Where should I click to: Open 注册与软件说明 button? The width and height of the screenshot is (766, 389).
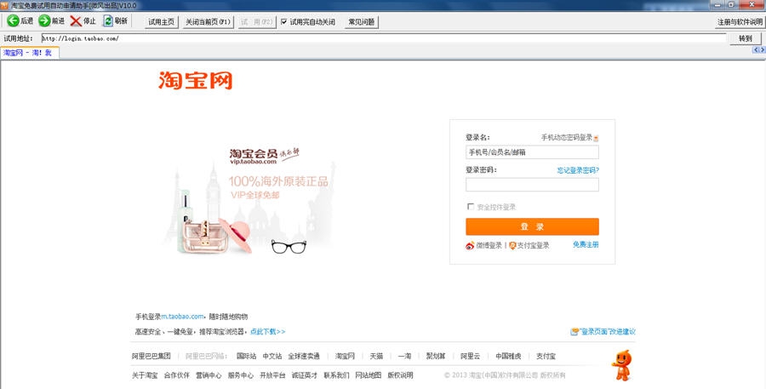740,22
